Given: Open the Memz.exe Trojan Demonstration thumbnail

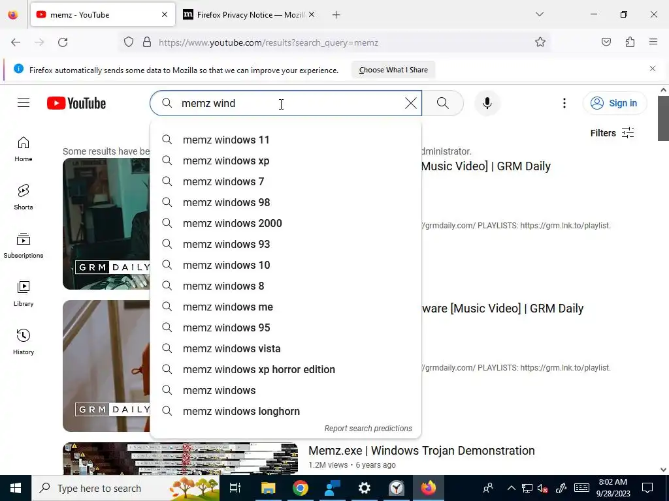Looking at the screenshot, I should (180, 459).
